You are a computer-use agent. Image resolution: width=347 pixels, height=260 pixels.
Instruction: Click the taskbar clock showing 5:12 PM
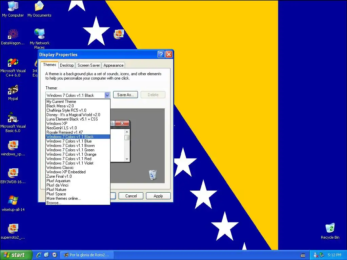click(334, 255)
